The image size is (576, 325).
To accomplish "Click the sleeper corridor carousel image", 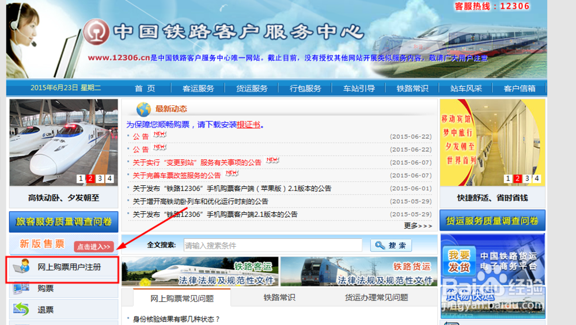I will tap(492, 142).
